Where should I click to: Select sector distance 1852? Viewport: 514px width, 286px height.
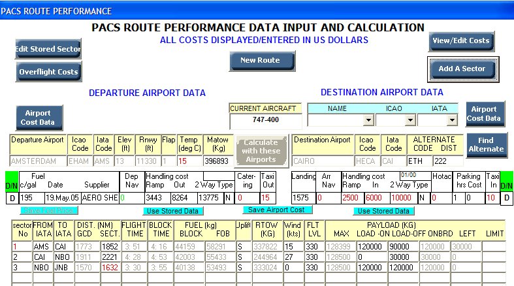(x=110, y=246)
